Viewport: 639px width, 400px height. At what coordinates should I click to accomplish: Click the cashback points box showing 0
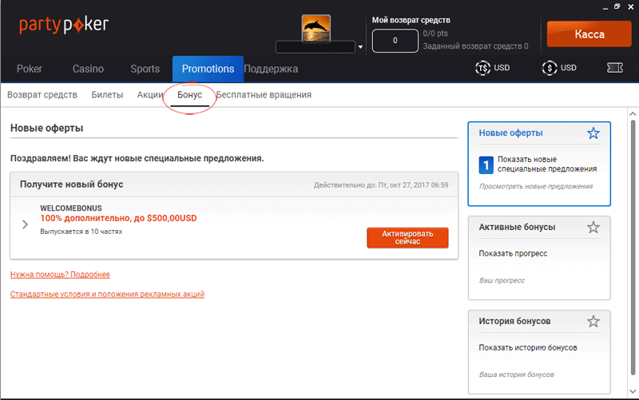point(395,40)
